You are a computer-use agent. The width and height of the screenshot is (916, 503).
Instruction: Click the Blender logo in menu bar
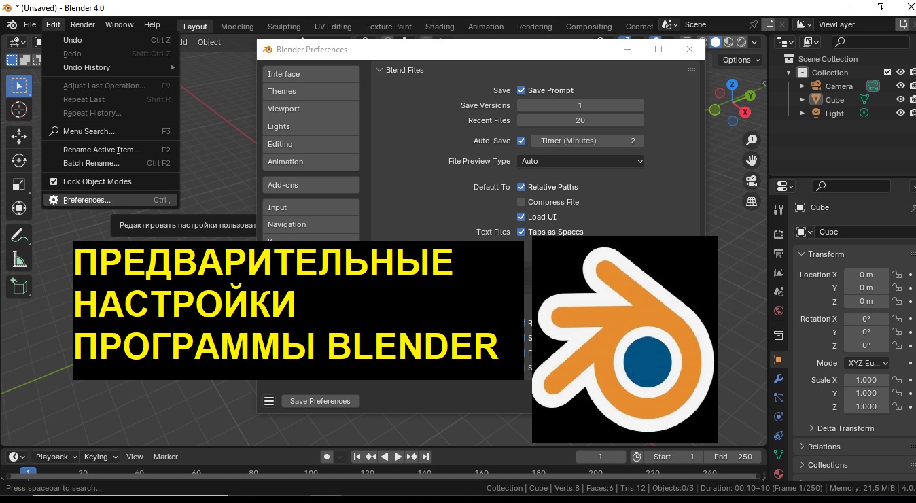click(x=12, y=24)
